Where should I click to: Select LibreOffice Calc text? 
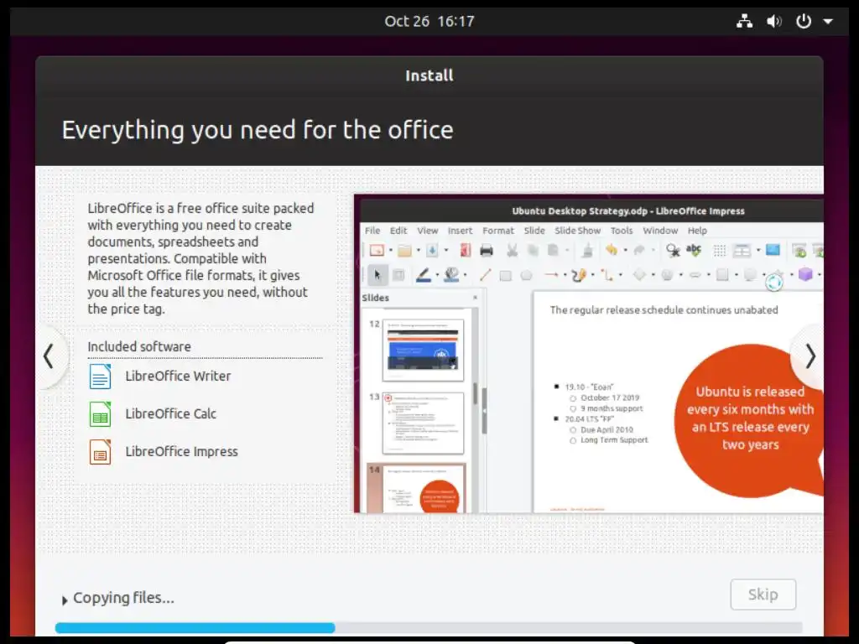click(171, 414)
